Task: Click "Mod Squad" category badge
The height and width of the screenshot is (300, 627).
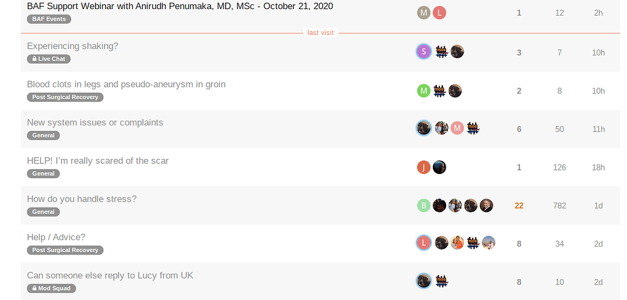Action: [x=52, y=289]
